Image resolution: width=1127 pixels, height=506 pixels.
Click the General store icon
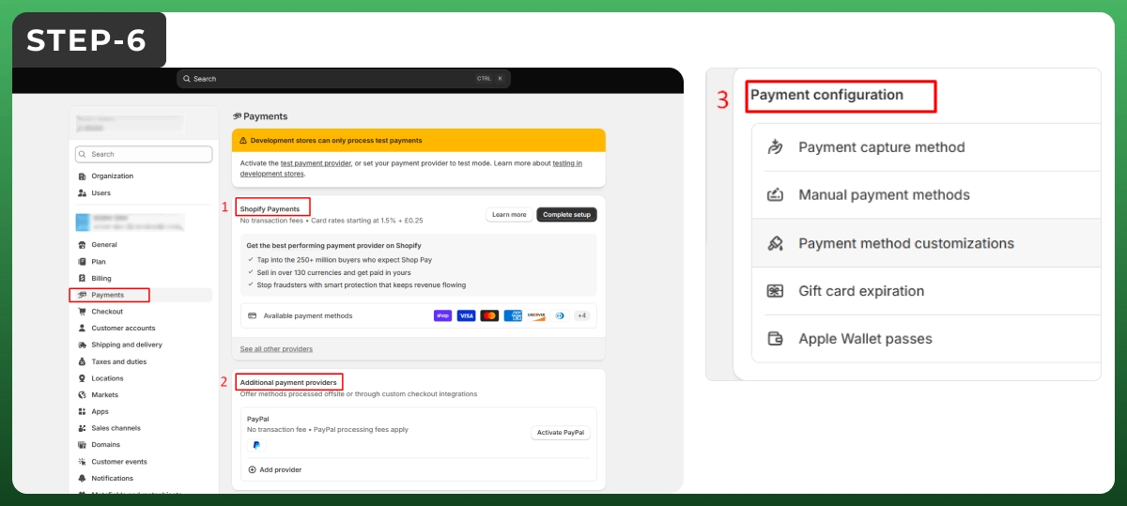[x=83, y=245]
